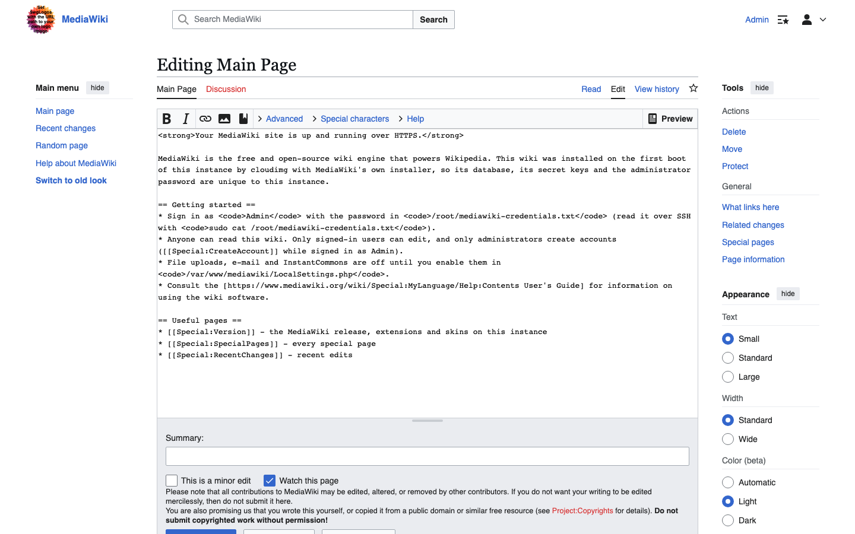
Task: Select Standard text size
Action: 728,358
